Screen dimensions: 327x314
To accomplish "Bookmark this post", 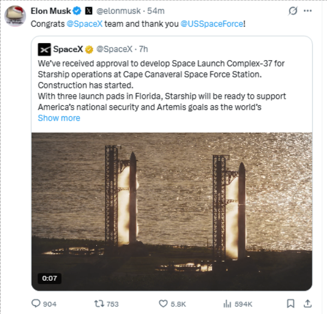I will [x=292, y=304].
